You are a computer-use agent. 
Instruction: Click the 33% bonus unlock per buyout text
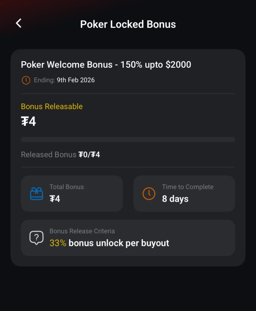[109, 243]
